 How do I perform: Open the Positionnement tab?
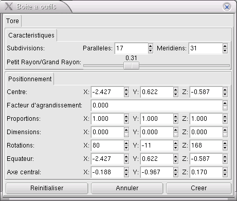pyautogui.click(x=30, y=79)
